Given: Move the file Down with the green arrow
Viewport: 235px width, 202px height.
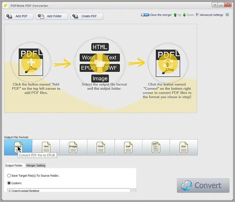Looking at the screenshot, I should pos(188,15).
